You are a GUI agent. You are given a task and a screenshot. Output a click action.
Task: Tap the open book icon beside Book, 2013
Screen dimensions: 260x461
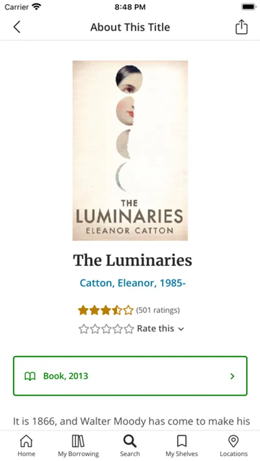tap(30, 376)
